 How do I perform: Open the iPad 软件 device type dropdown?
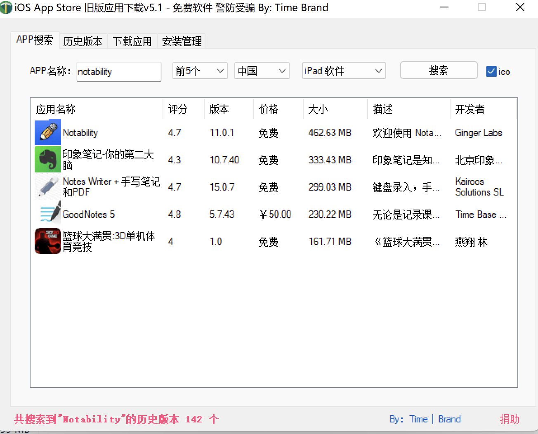344,71
